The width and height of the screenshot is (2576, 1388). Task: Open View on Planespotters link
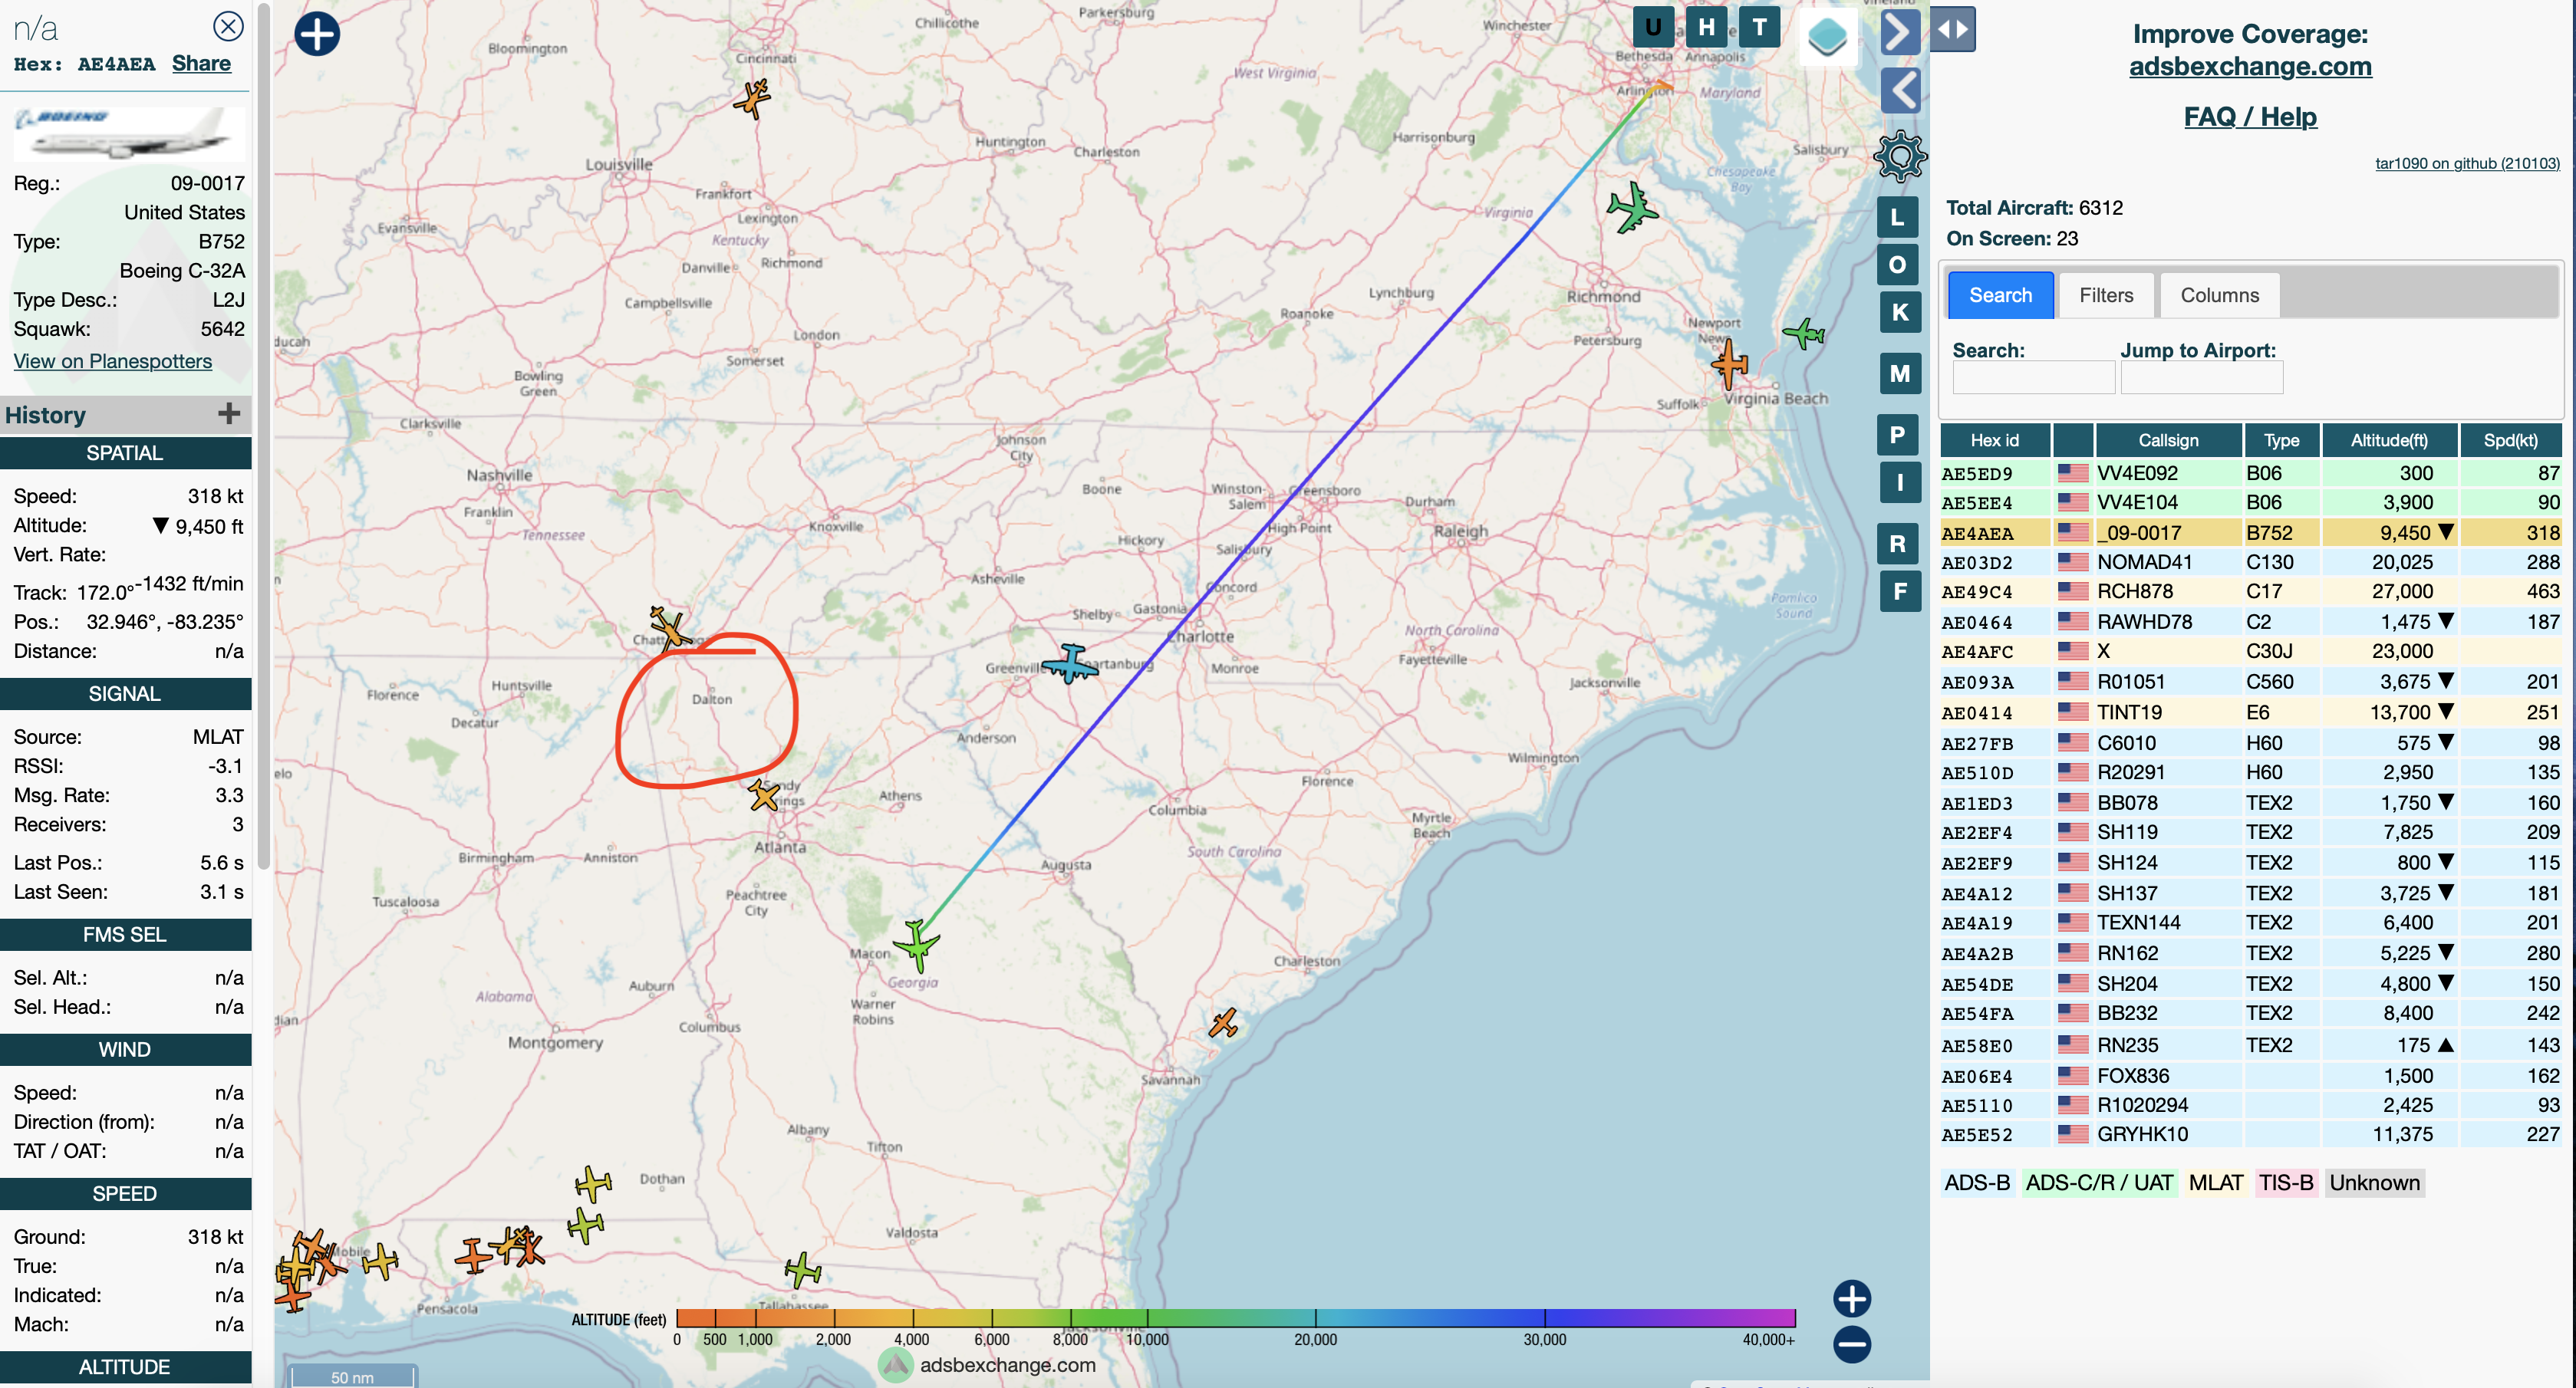(113, 361)
